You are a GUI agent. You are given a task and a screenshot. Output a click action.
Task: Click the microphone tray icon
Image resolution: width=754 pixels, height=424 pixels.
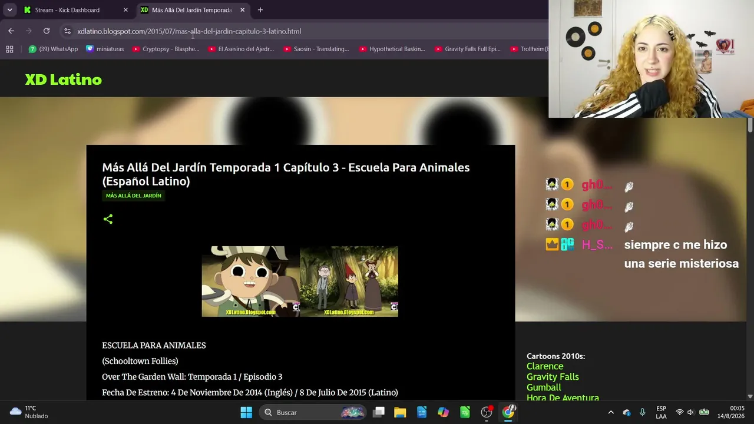pyautogui.click(x=643, y=412)
